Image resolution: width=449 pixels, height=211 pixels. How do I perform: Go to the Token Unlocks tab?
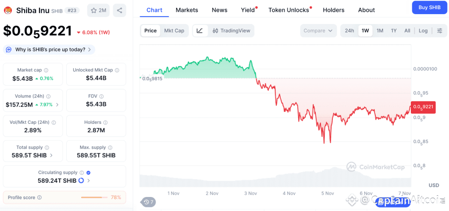[289, 10]
